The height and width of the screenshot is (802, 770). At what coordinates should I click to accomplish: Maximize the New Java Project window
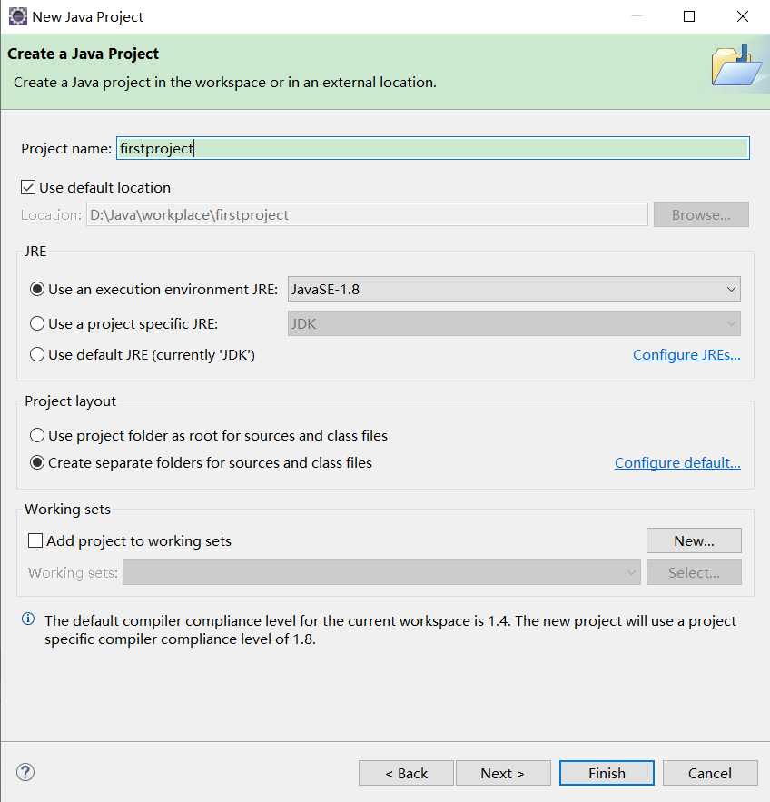(689, 16)
